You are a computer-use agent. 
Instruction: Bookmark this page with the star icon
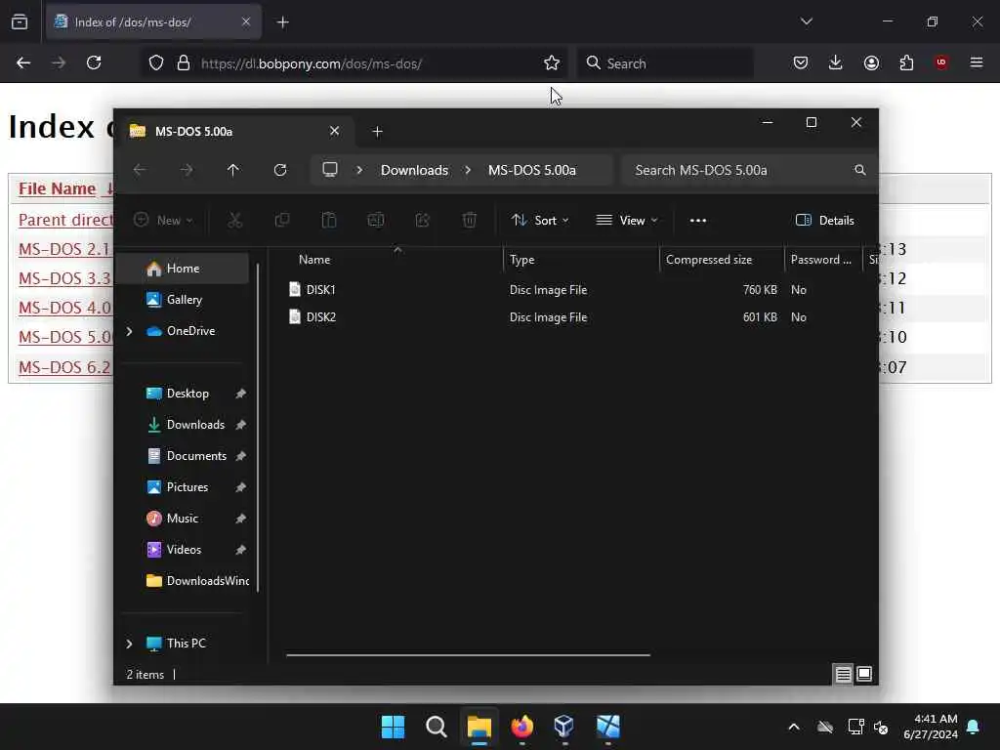coord(552,62)
